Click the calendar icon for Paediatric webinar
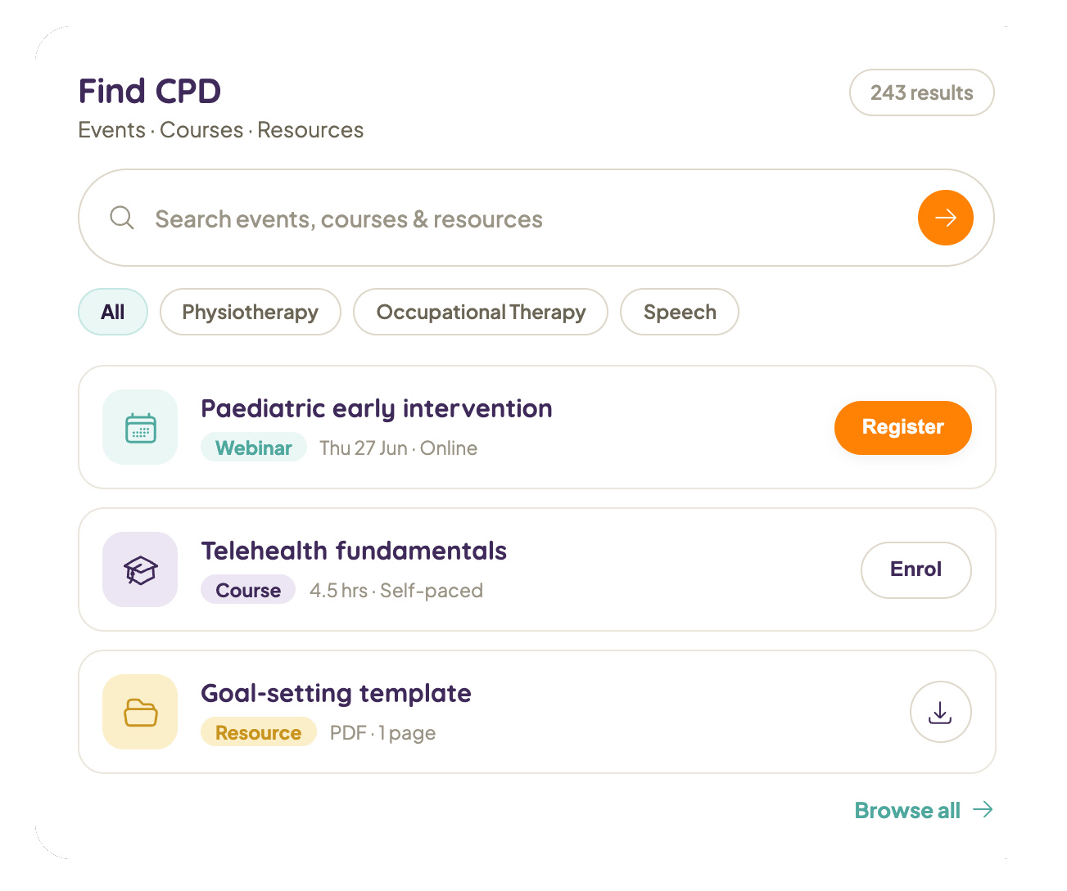Viewport: 1067px width, 891px height. (140, 427)
